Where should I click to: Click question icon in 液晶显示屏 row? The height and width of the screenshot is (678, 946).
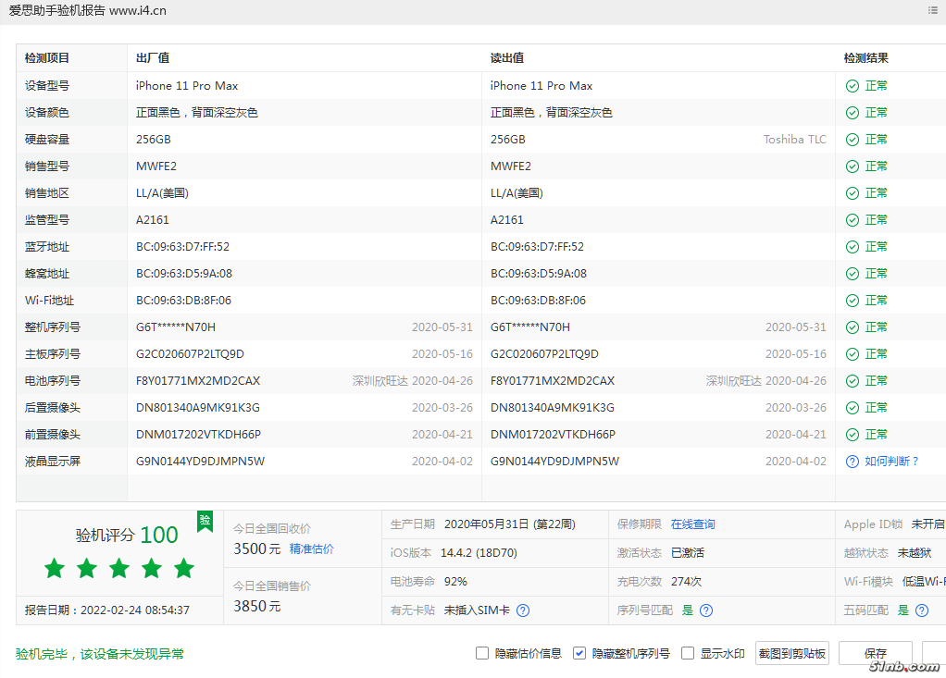tap(852, 462)
